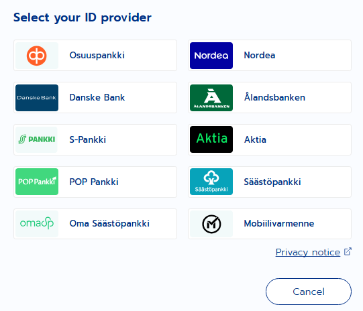This screenshot has width=363, height=311.
Task: Click the Mobiilivarmenne checkmark logo
Action: [x=211, y=224]
